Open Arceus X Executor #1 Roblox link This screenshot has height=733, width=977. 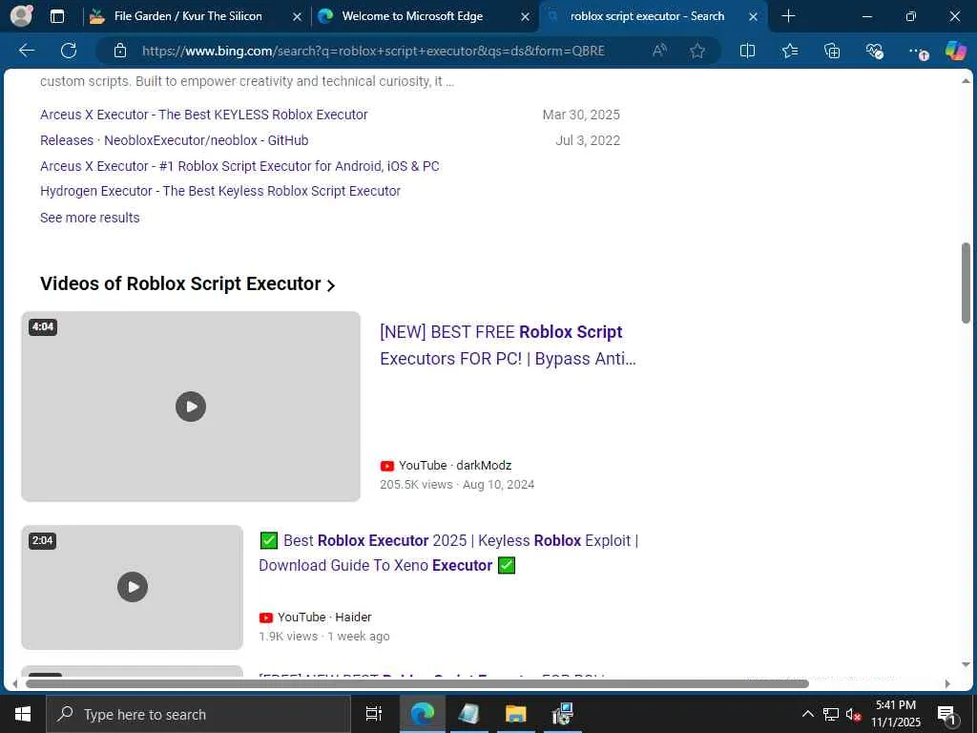[x=239, y=166]
